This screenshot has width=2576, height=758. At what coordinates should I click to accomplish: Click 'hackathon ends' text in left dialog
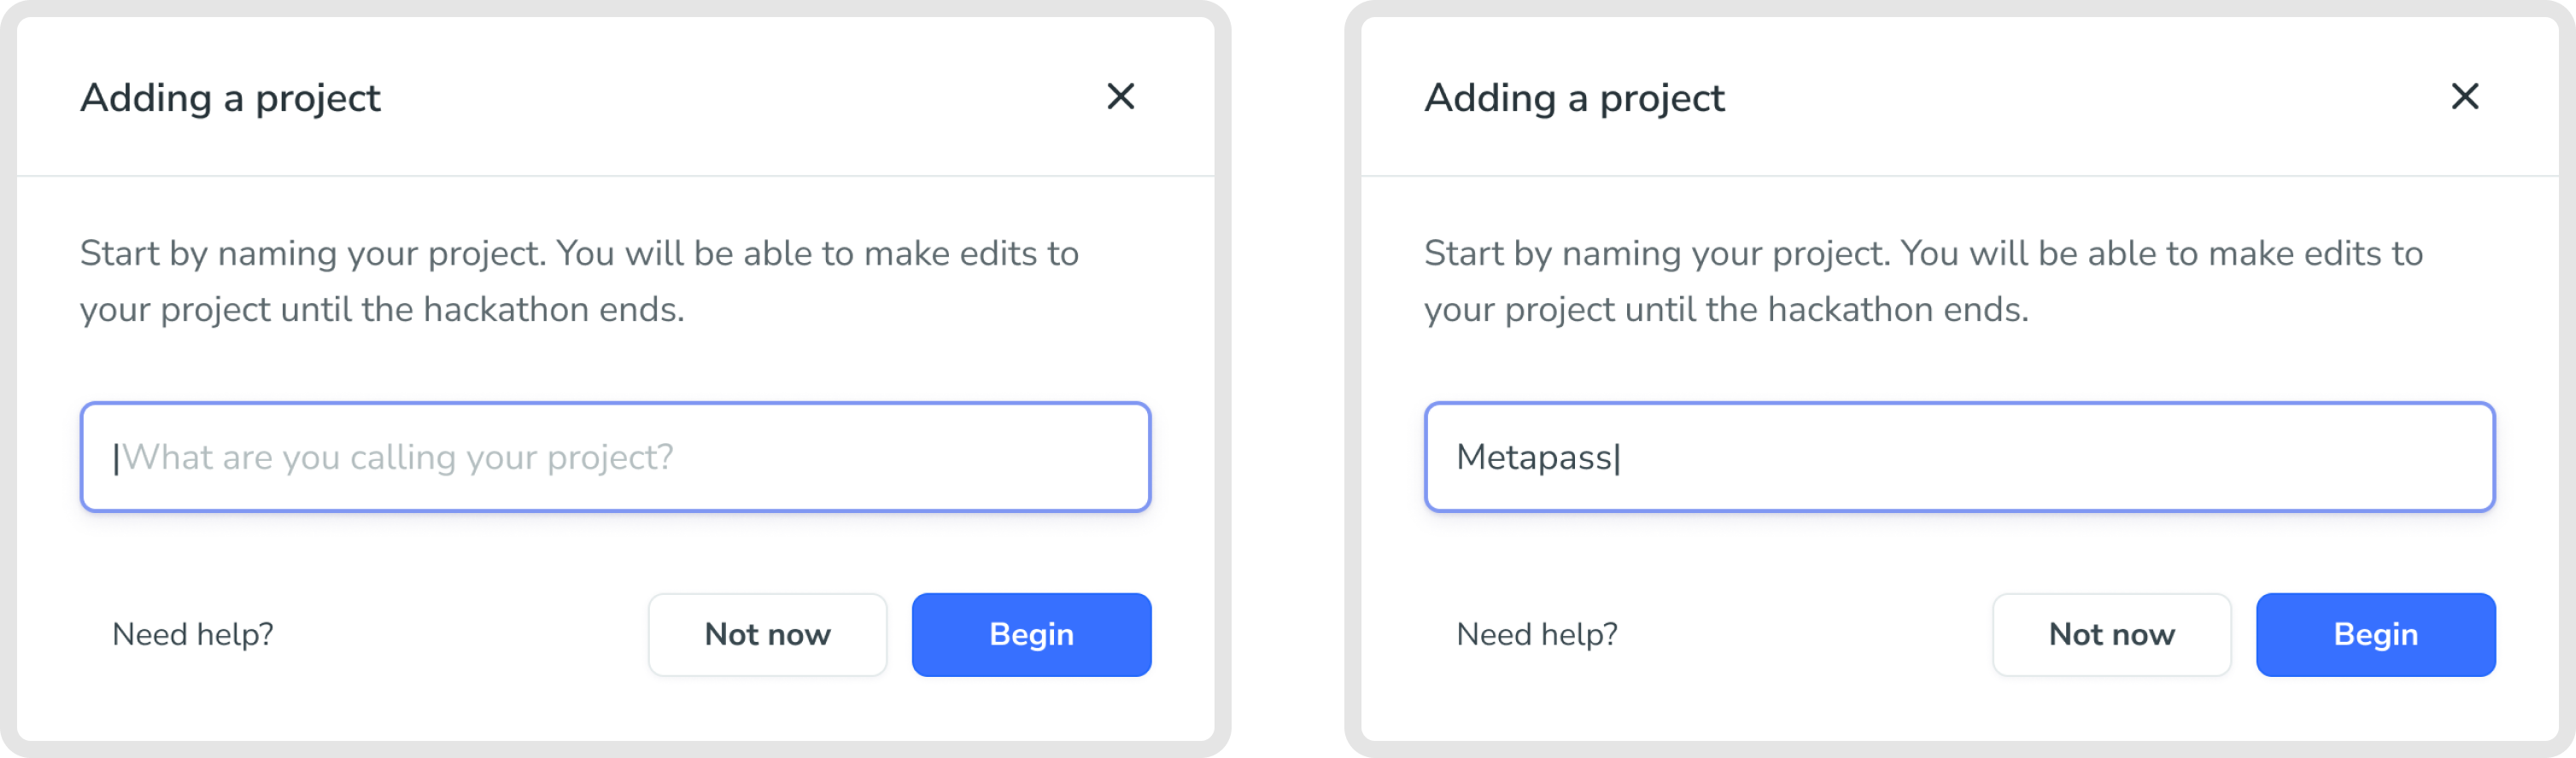click(x=552, y=310)
